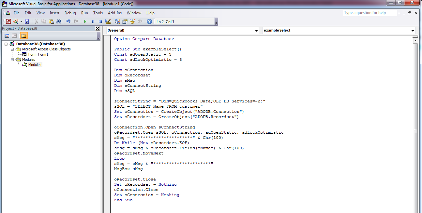Open the Edit menu

[28, 13]
